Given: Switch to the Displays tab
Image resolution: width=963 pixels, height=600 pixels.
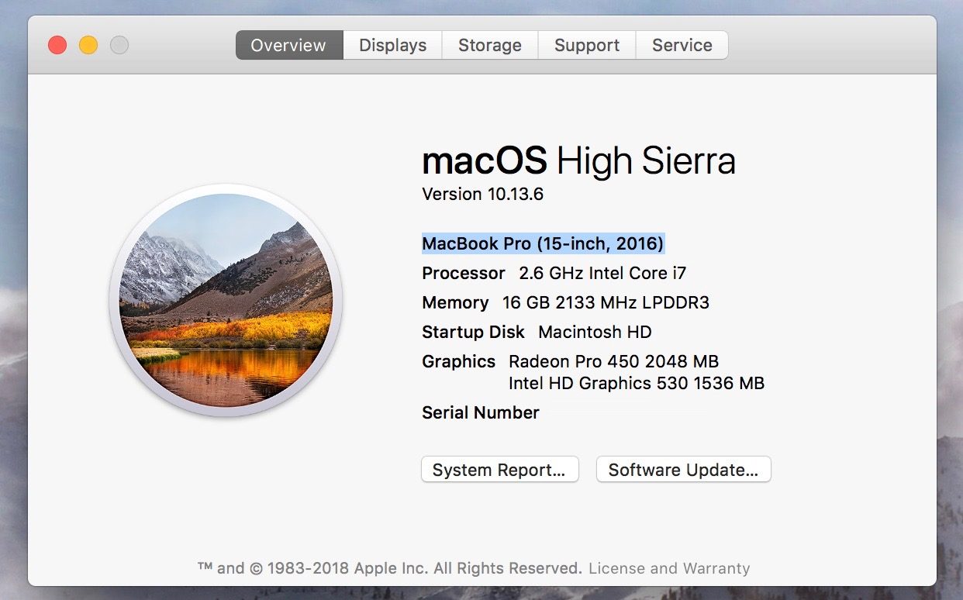Looking at the screenshot, I should [x=392, y=45].
